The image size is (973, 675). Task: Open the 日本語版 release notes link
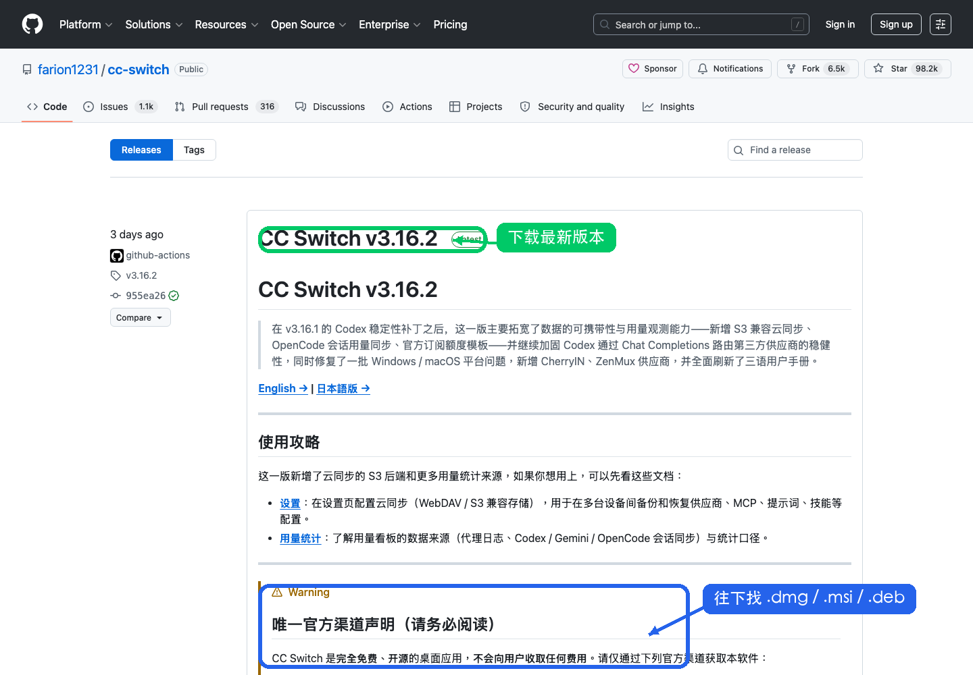click(343, 388)
